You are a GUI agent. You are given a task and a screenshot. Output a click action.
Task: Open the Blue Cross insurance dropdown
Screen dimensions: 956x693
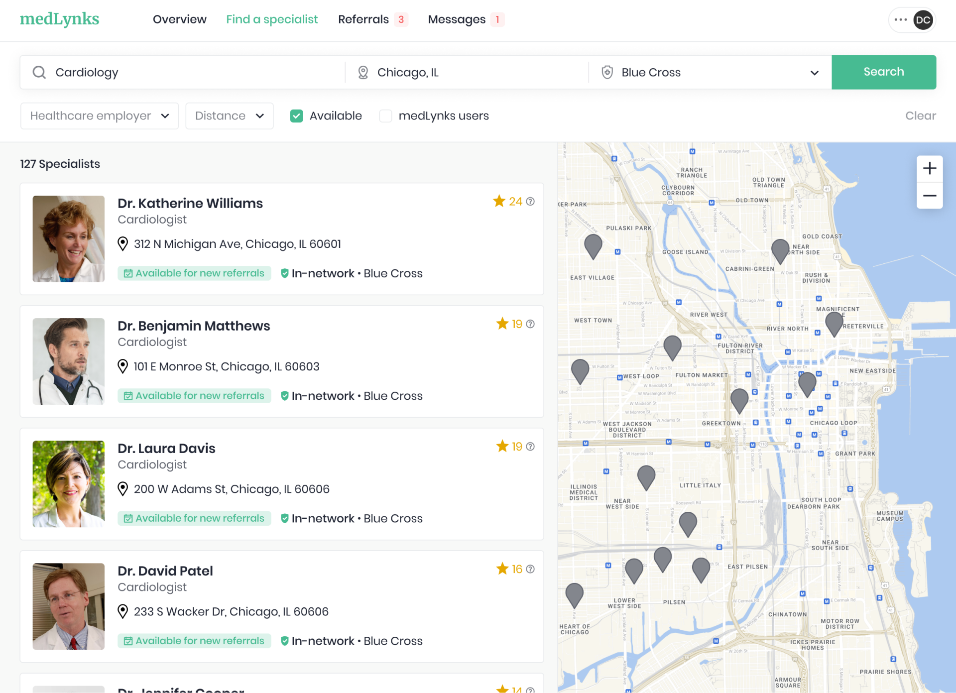point(710,72)
